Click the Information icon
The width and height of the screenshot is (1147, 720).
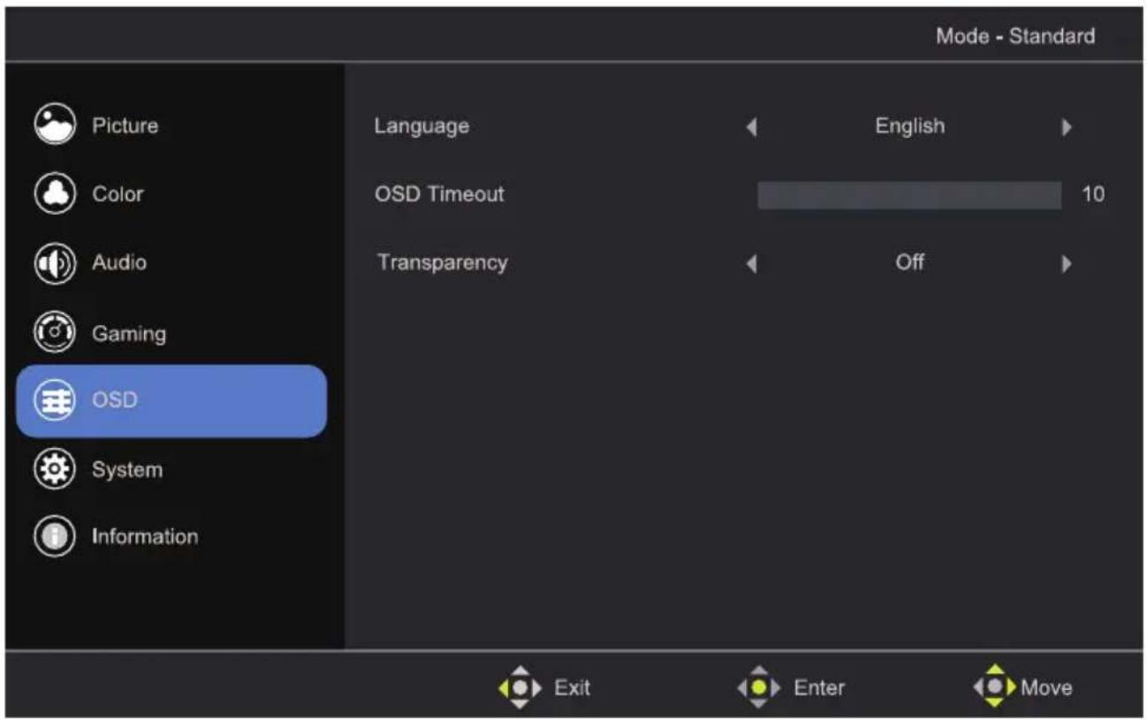click(x=55, y=536)
